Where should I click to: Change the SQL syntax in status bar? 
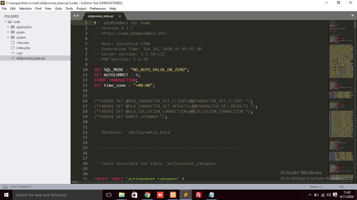(342, 187)
